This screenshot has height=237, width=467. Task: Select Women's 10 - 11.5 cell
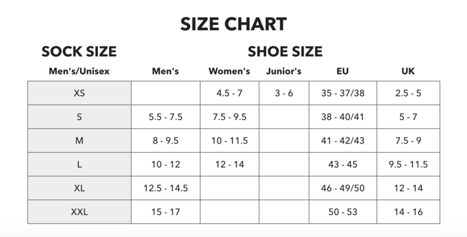pos(229,140)
